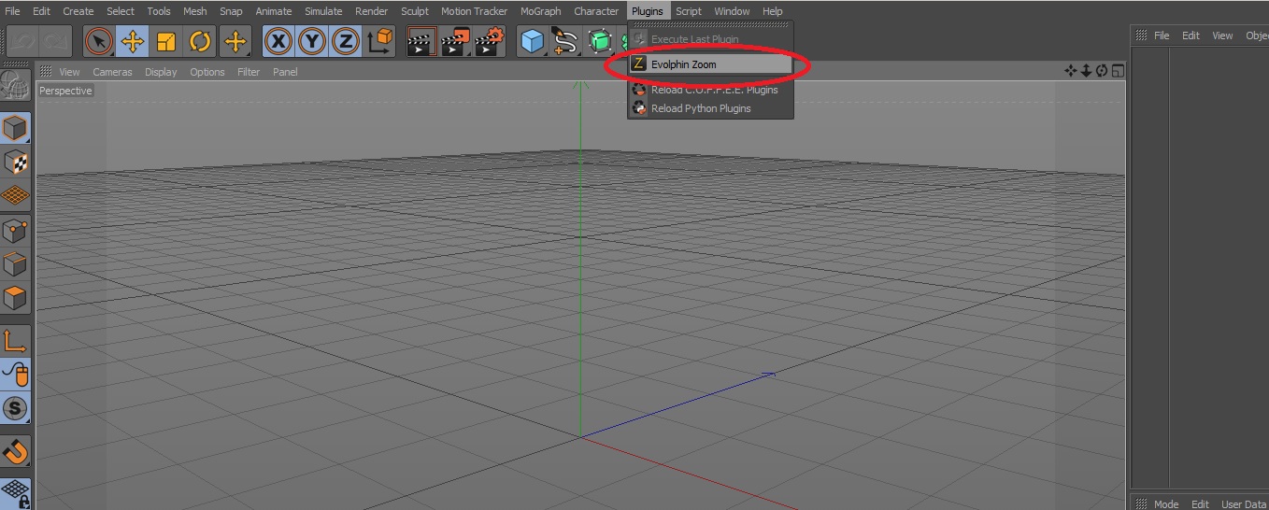Toggle the X axis lock
This screenshot has width=1269, height=510.
pyautogui.click(x=278, y=42)
